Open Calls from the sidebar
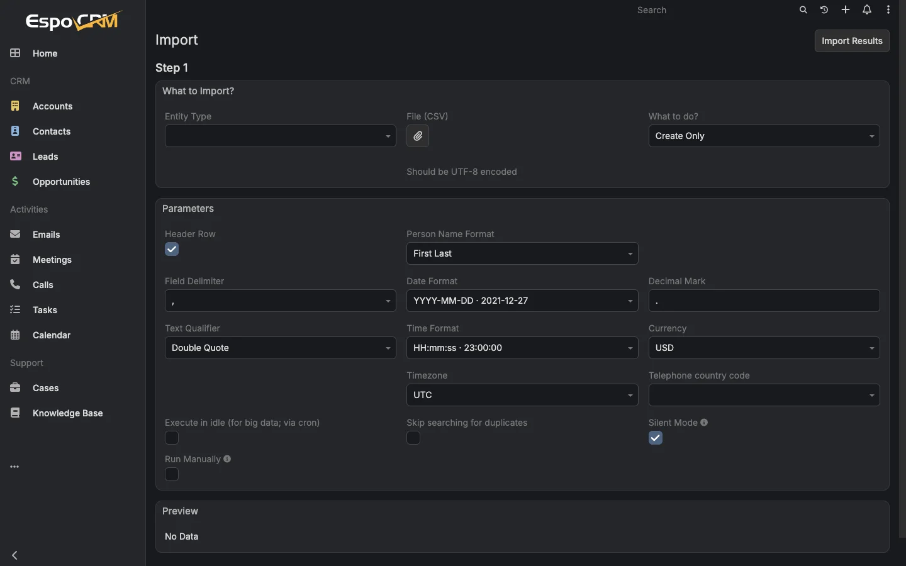The height and width of the screenshot is (566, 906). pyautogui.click(x=72, y=285)
